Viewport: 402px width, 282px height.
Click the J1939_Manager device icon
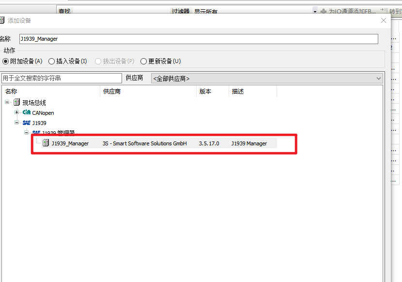46,143
